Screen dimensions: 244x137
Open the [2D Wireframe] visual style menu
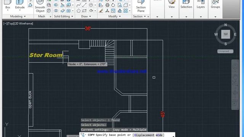[x=24, y=24]
